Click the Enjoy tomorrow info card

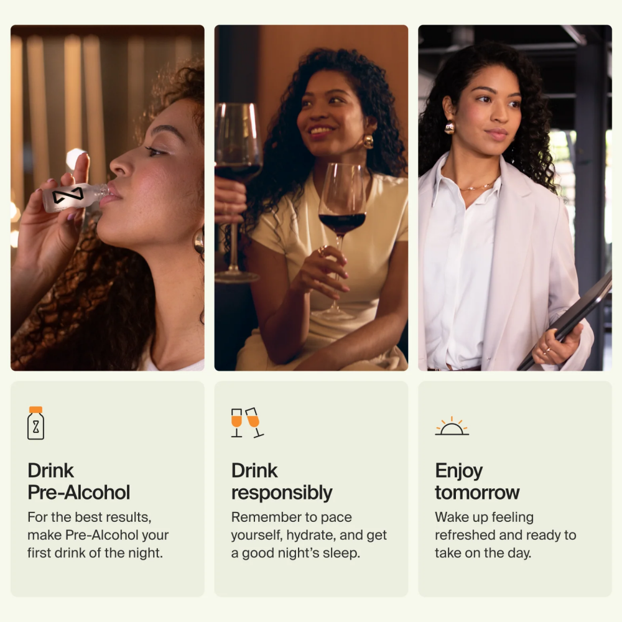(x=515, y=489)
